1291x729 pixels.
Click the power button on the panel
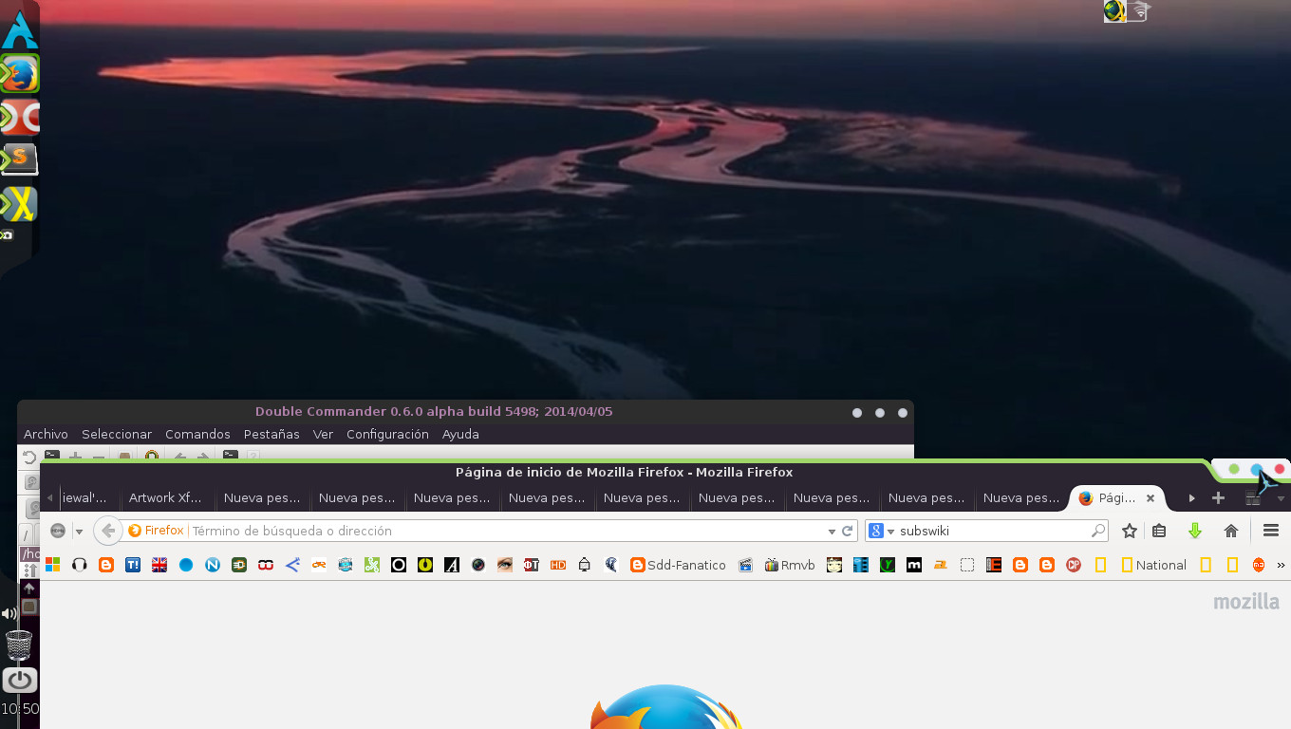(x=19, y=680)
